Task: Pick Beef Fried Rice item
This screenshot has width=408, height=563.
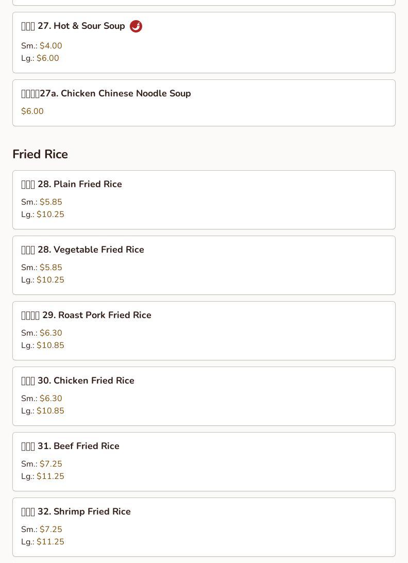Action: tap(204, 462)
